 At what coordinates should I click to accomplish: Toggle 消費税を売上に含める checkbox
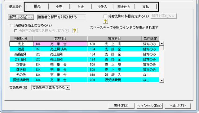click(11, 25)
